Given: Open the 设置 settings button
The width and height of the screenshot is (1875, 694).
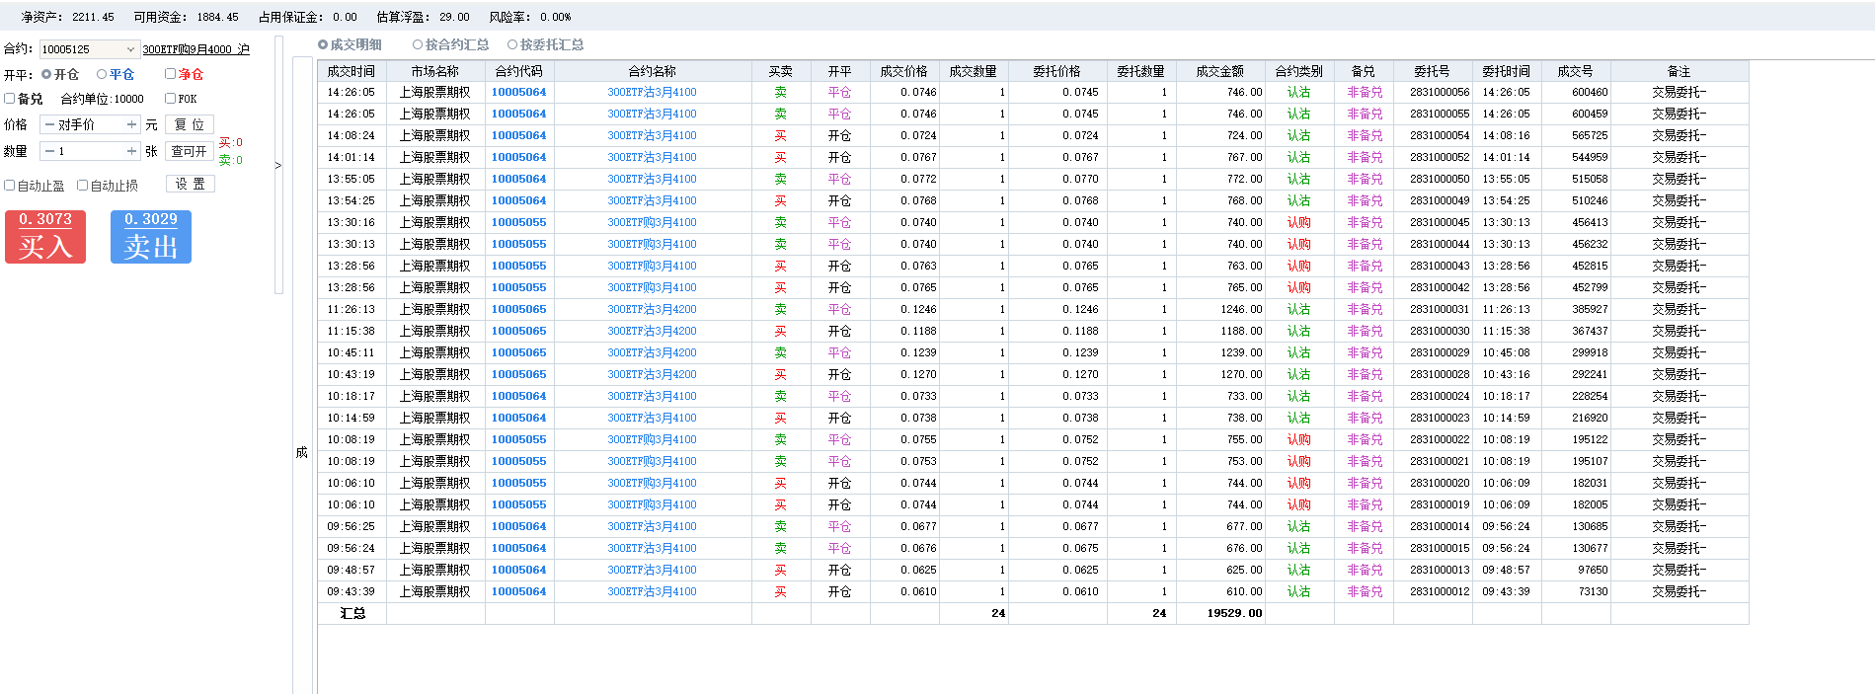Looking at the screenshot, I should point(190,185).
